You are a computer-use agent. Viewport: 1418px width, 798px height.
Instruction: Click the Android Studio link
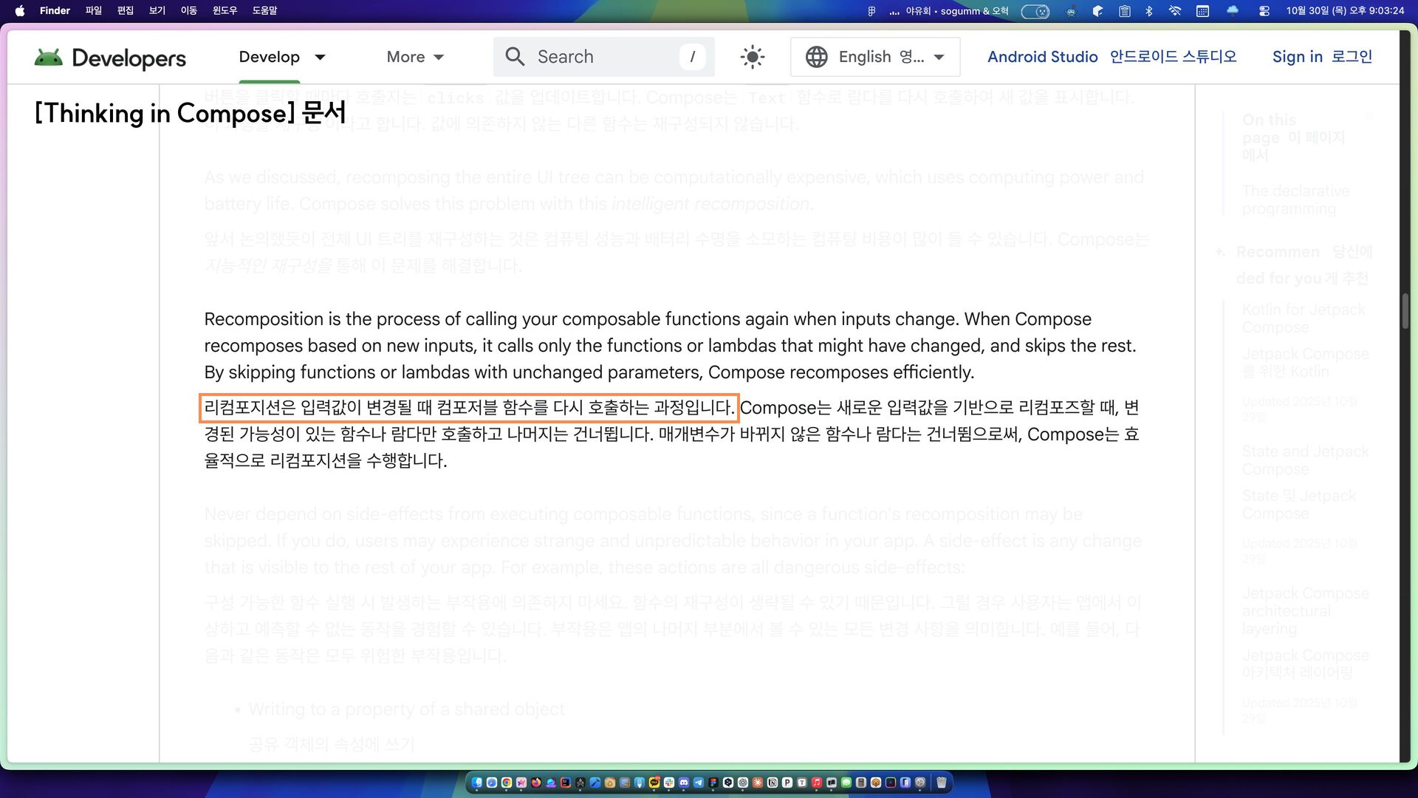point(1042,57)
